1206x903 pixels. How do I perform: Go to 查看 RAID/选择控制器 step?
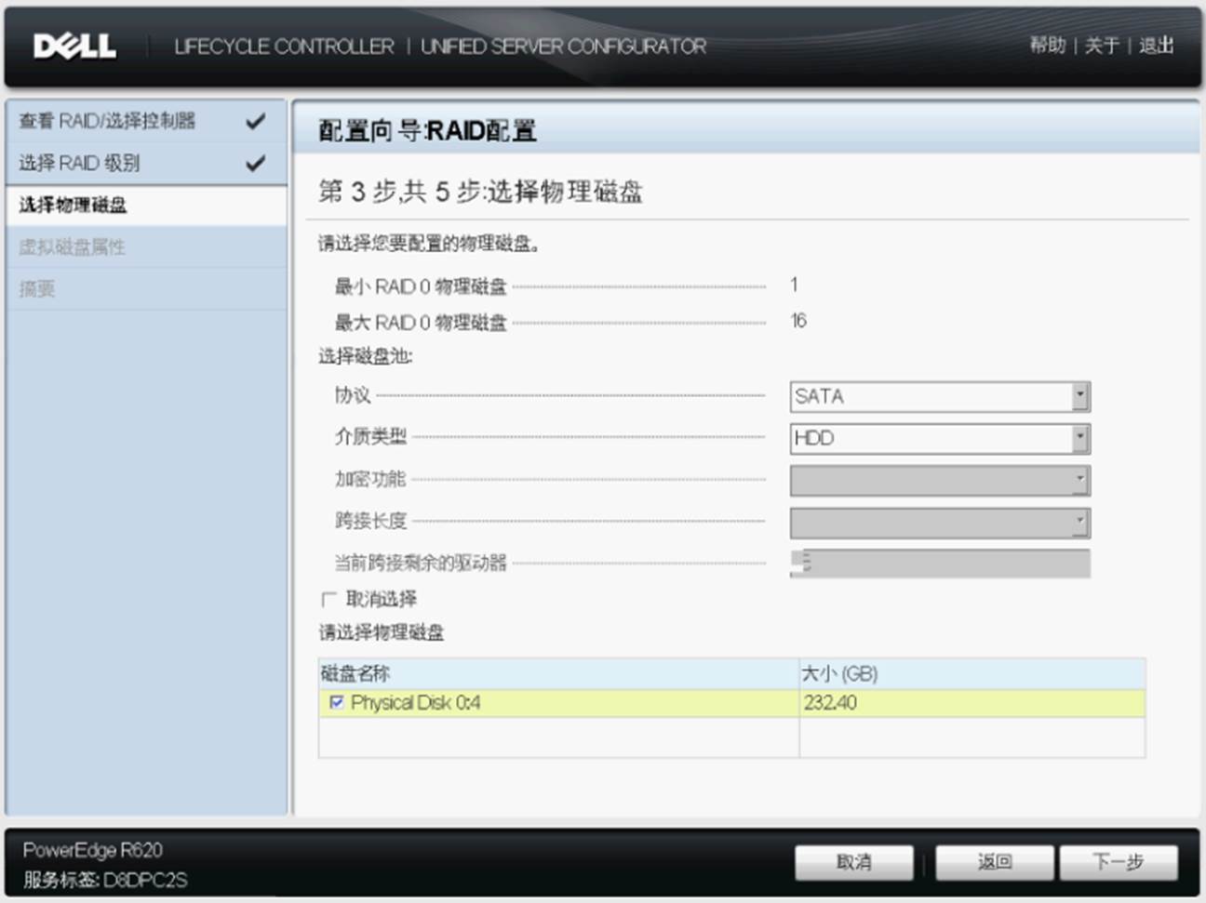tap(107, 121)
